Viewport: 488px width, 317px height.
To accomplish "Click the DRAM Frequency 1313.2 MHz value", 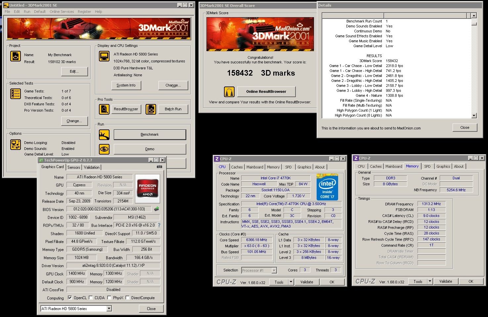I will point(431,204).
